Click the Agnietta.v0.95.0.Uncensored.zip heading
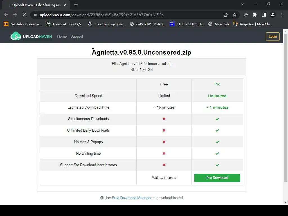This screenshot has height=216, width=288. (141, 52)
